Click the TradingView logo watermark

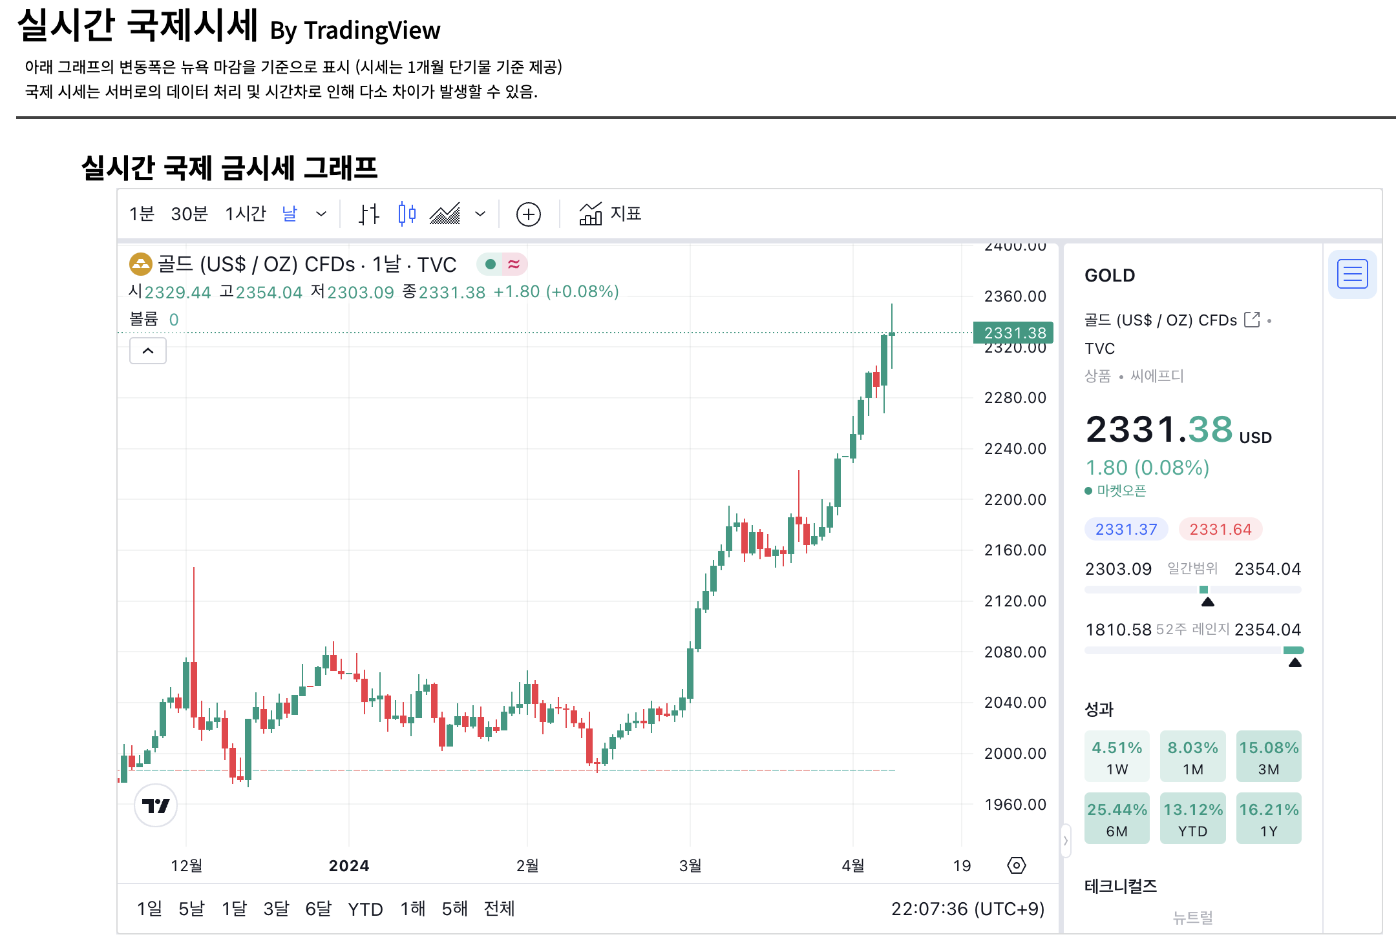point(156,805)
